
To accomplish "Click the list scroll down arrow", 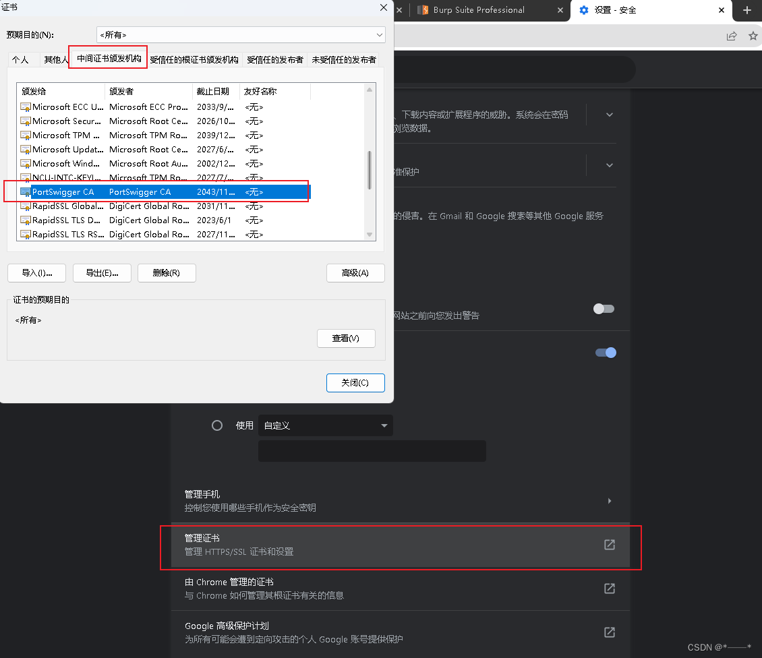I will pyautogui.click(x=370, y=235).
